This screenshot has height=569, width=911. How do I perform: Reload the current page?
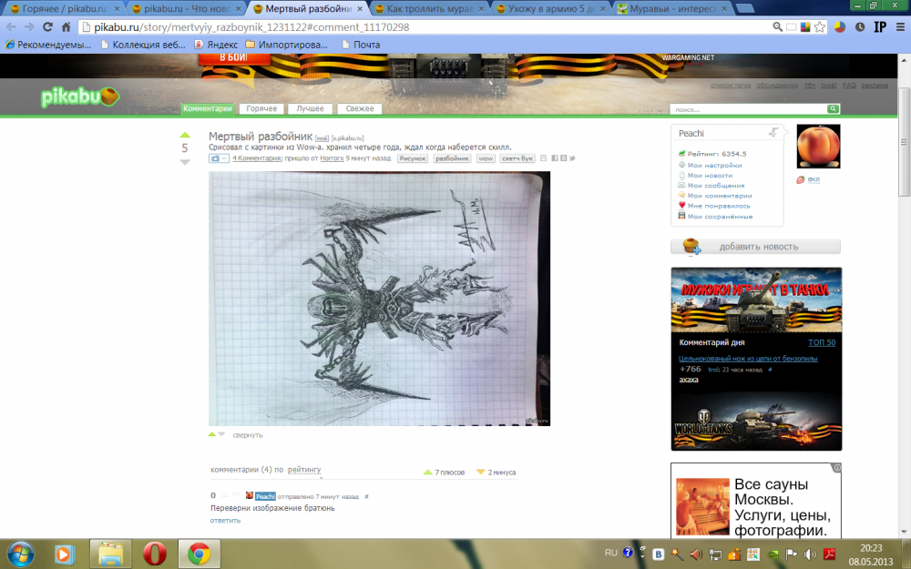pos(47,27)
